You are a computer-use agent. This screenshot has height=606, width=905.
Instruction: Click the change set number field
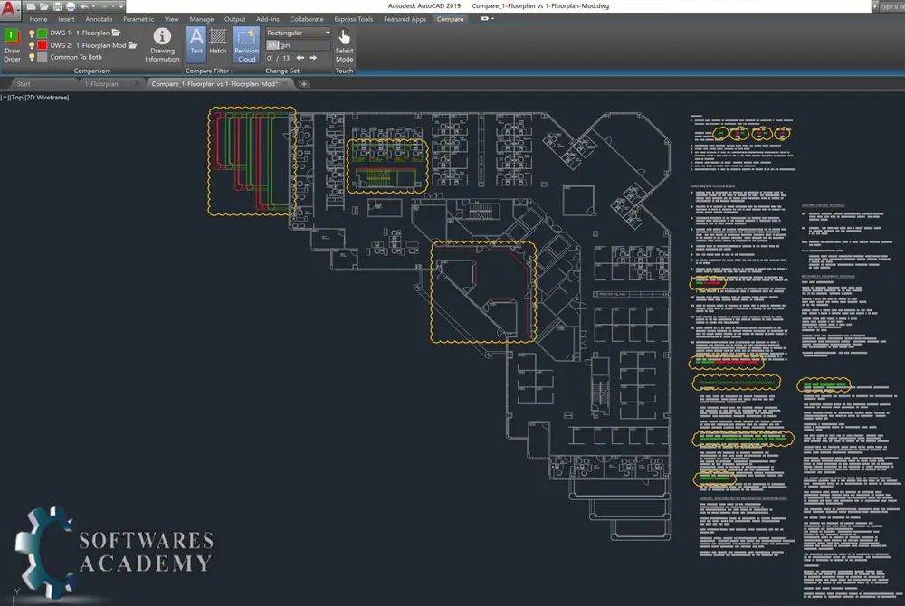click(x=269, y=58)
